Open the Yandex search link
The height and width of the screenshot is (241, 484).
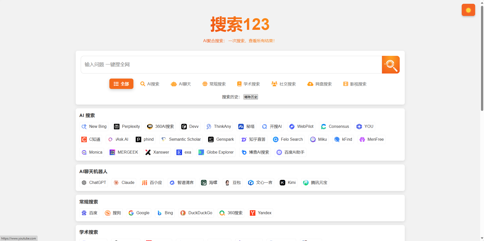pos(261,213)
